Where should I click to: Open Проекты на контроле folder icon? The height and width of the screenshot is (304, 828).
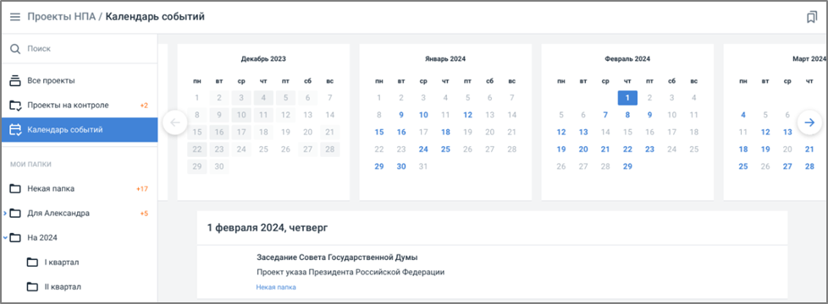(x=15, y=106)
